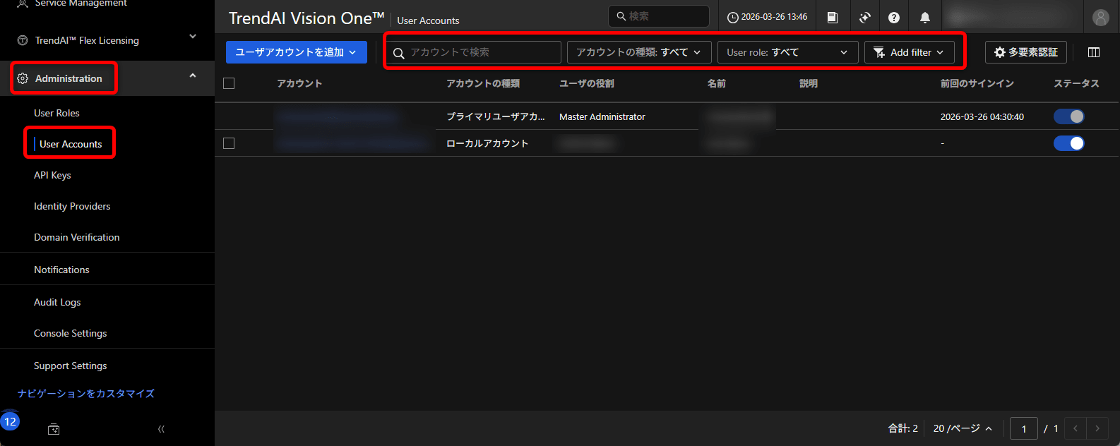Screen dimensions: 1120x446
Task: Open Audit Logs menu item
Action: tap(57, 302)
